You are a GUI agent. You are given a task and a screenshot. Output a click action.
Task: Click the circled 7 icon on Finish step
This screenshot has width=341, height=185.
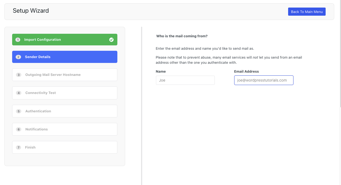[18, 147]
